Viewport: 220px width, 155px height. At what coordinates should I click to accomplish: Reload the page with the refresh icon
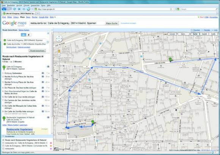click(x=14, y=9)
